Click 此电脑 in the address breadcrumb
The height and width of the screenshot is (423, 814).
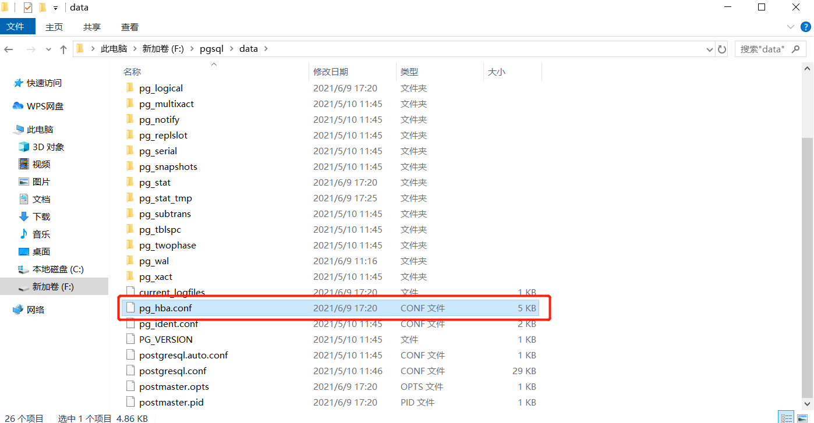tap(114, 49)
